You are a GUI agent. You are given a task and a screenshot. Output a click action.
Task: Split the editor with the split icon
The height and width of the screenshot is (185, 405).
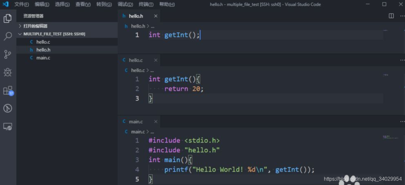[391, 16]
